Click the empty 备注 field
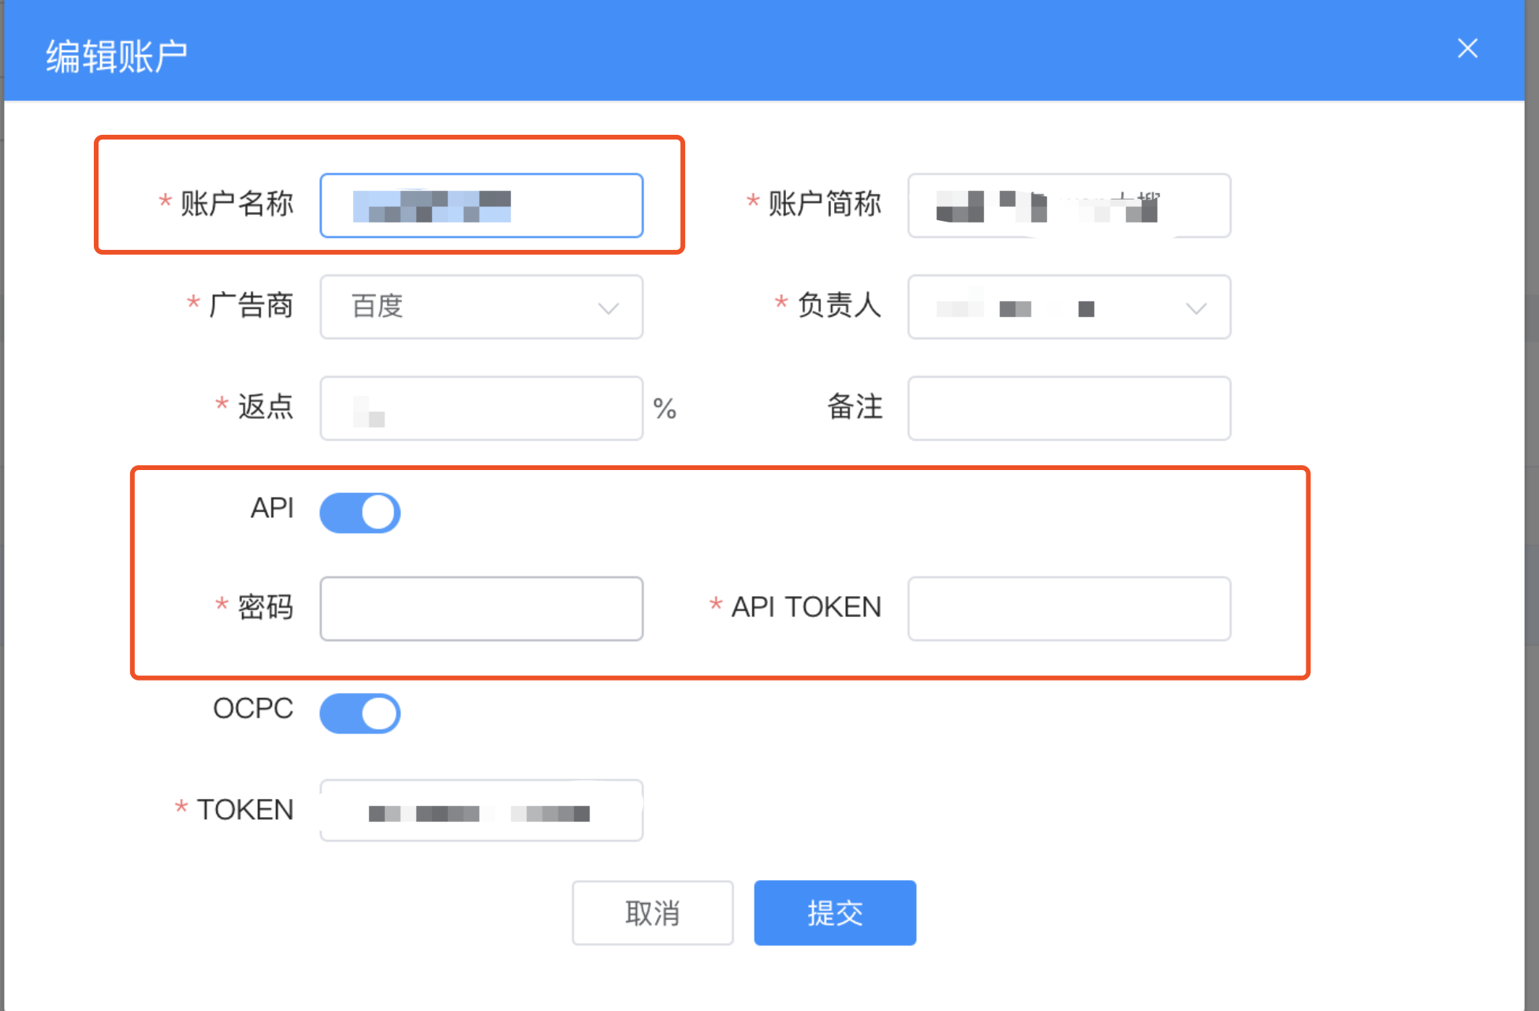Image resolution: width=1539 pixels, height=1011 pixels. coord(1068,409)
